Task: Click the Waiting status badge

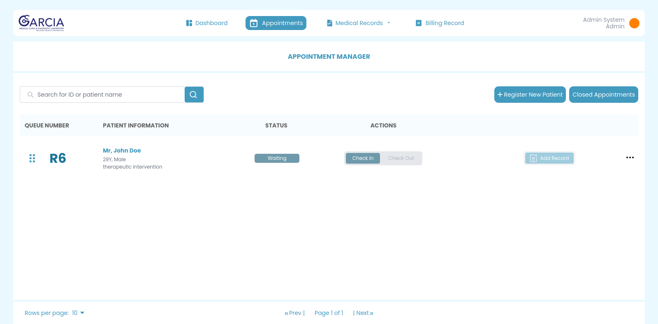Action: coord(277,158)
